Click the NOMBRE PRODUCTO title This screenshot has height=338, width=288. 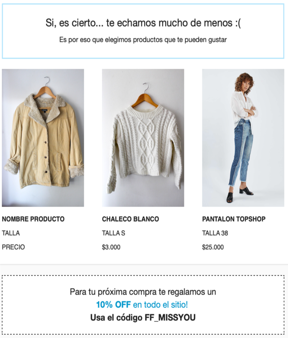click(33, 219)
